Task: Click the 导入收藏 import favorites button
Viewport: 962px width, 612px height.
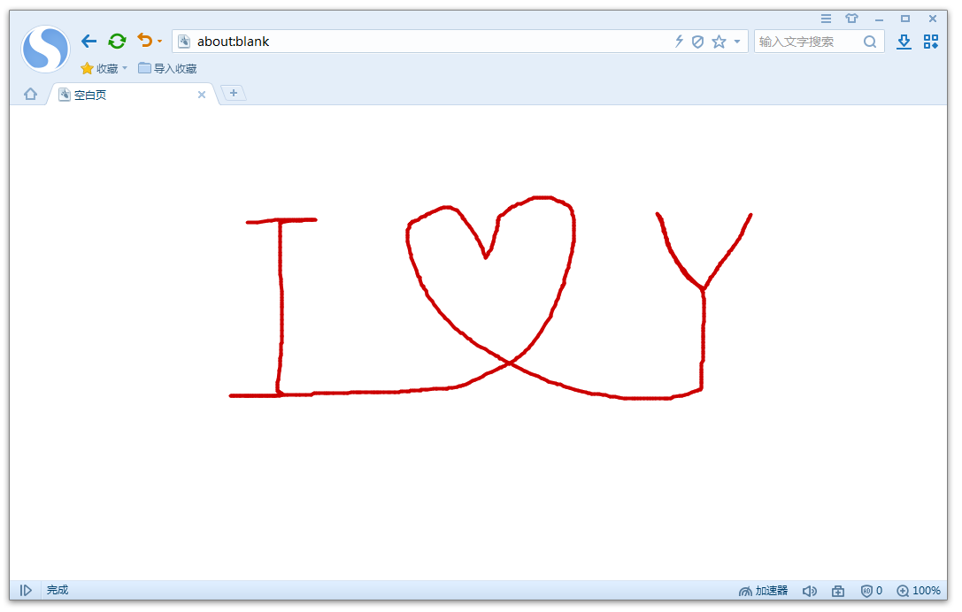Action: pos(167,68)
